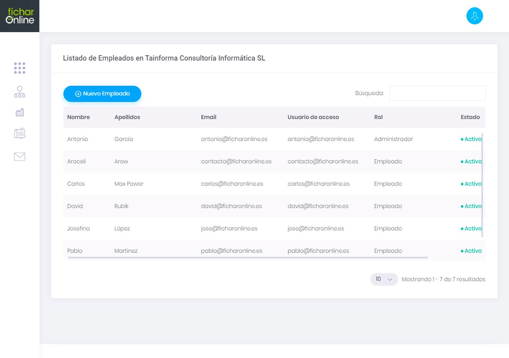Viewport: 509px width, 358px height.
Task: Open the user profile avatar menu
Action: point(474,16)
